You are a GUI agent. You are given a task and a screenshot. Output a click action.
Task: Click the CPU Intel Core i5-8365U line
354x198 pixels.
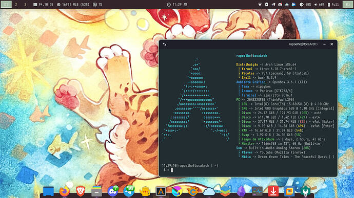pos(285,104)
